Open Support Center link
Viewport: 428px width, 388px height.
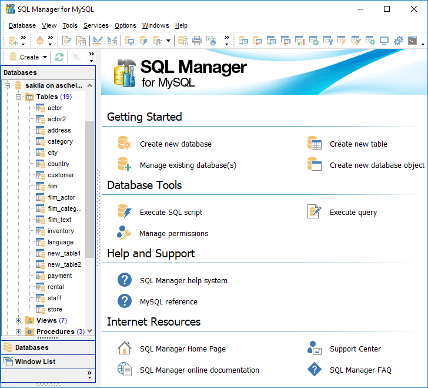tap(355, 349)
